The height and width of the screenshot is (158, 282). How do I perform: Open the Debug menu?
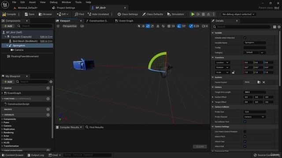tap(54, 2)
